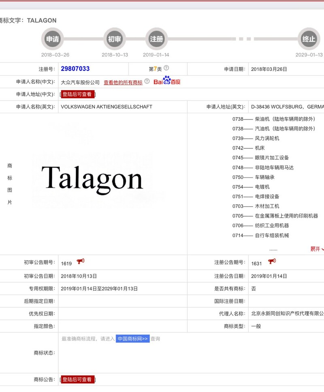Screen dimensions: 324x392
Task: Click registration number 29807033
Action: 75,69
